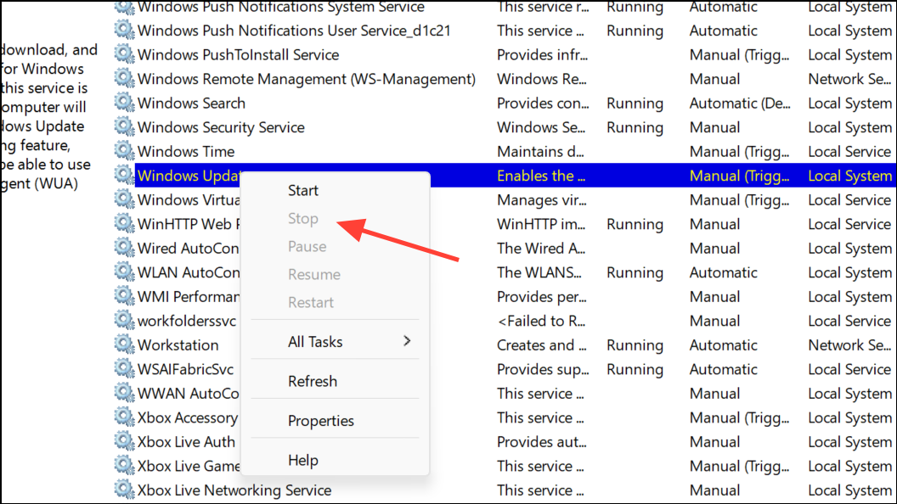Viewport: 897px width, 504px height.
Task: Select Help in the context menu
Action: coord(302,460)
